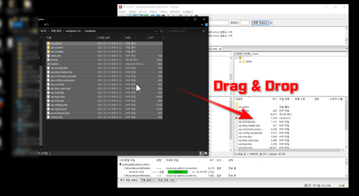Sort remote files by 파일 유형 column
359x196 pixels.
tap(284, 99)
